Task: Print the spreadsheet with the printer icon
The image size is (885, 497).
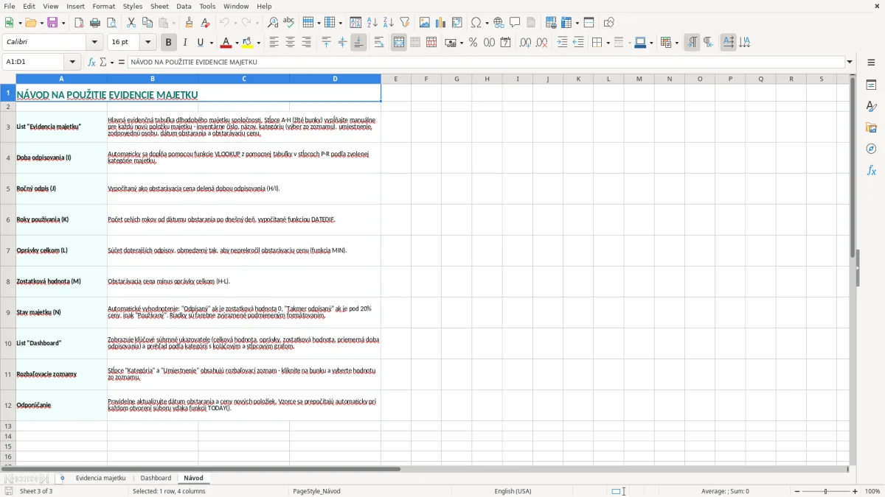Action: coord(95,23)
